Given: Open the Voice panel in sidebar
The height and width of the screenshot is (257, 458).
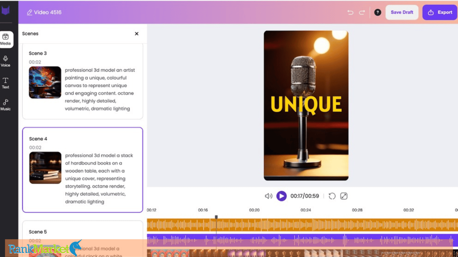Looking at the screenshot, I should pyautogui.click(x=6, y=62).
